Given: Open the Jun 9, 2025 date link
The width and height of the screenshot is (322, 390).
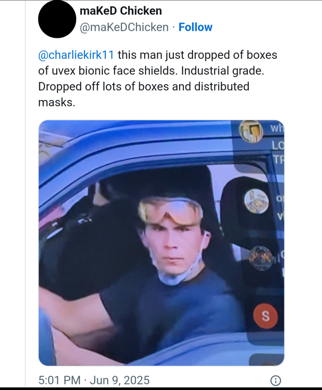Looking at the screenshot, I should [x=120, y=380].
